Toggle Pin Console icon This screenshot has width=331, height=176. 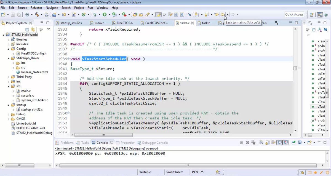click(294, 143)
